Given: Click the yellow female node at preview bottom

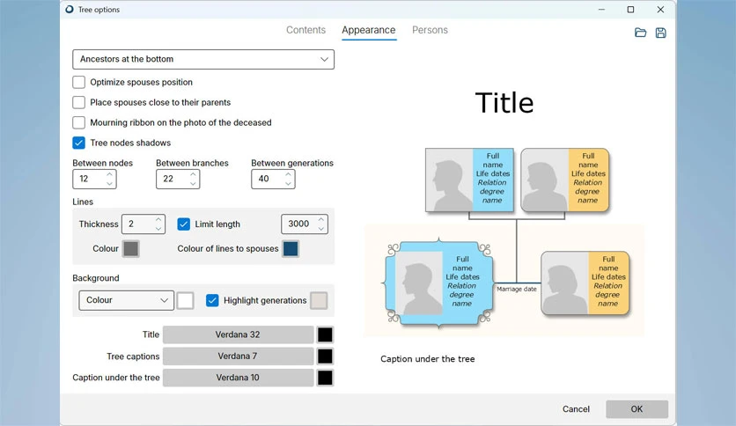Looking at the screenshot, I should click(x=585, y=283).
